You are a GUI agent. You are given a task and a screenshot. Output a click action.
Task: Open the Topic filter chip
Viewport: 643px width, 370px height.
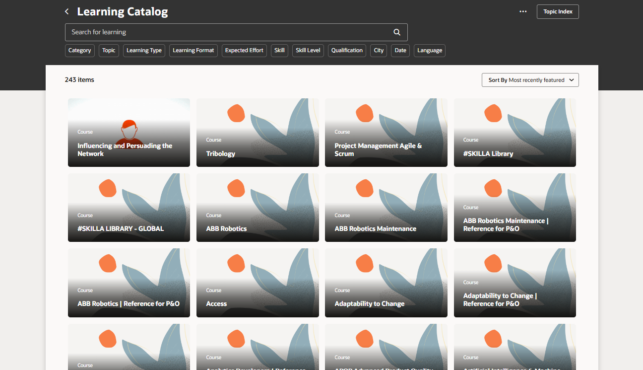tap(109, 50)
